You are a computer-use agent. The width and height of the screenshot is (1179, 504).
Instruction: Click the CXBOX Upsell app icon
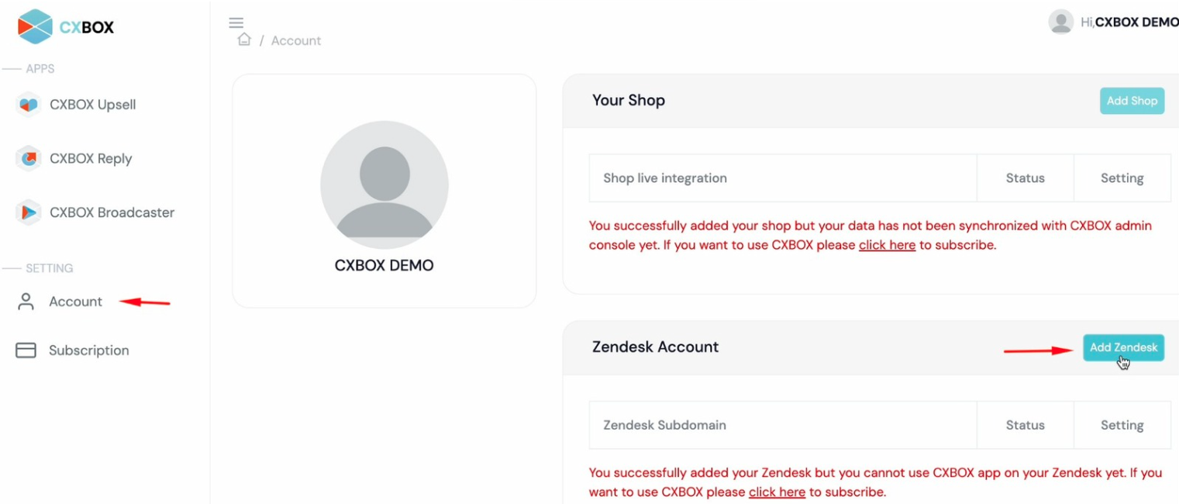pyautogui.click(x=29, y=105)
